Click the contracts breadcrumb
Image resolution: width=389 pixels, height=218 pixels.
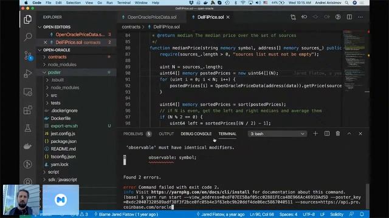(131, 27)
